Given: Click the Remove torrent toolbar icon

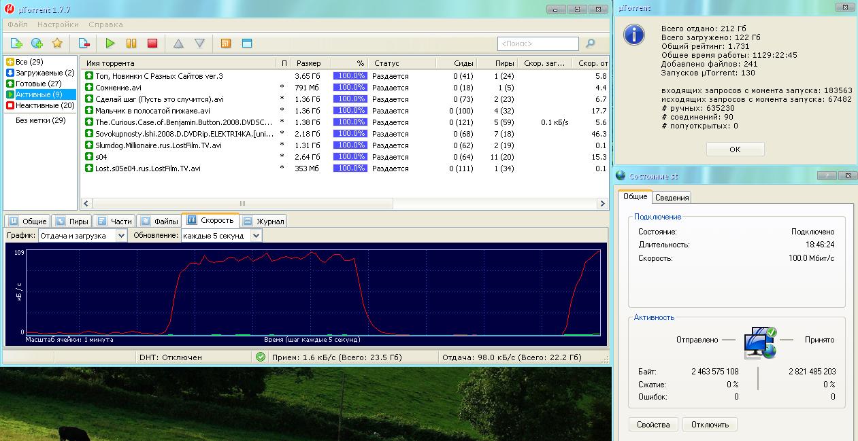Looking at the screenshot, I should pos(84,43).
